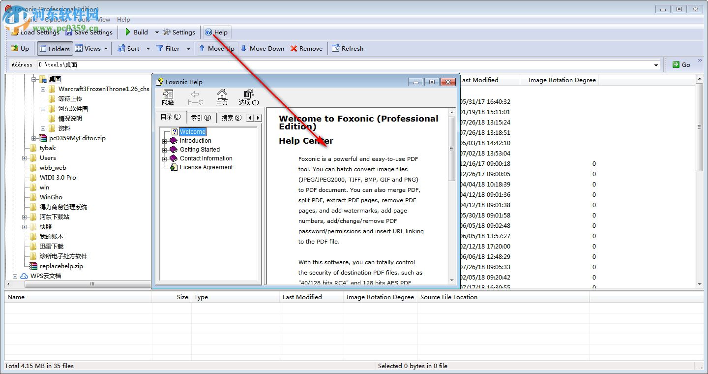Start the Build with the green play icon
708x374 pixels.
pos(128,32)
